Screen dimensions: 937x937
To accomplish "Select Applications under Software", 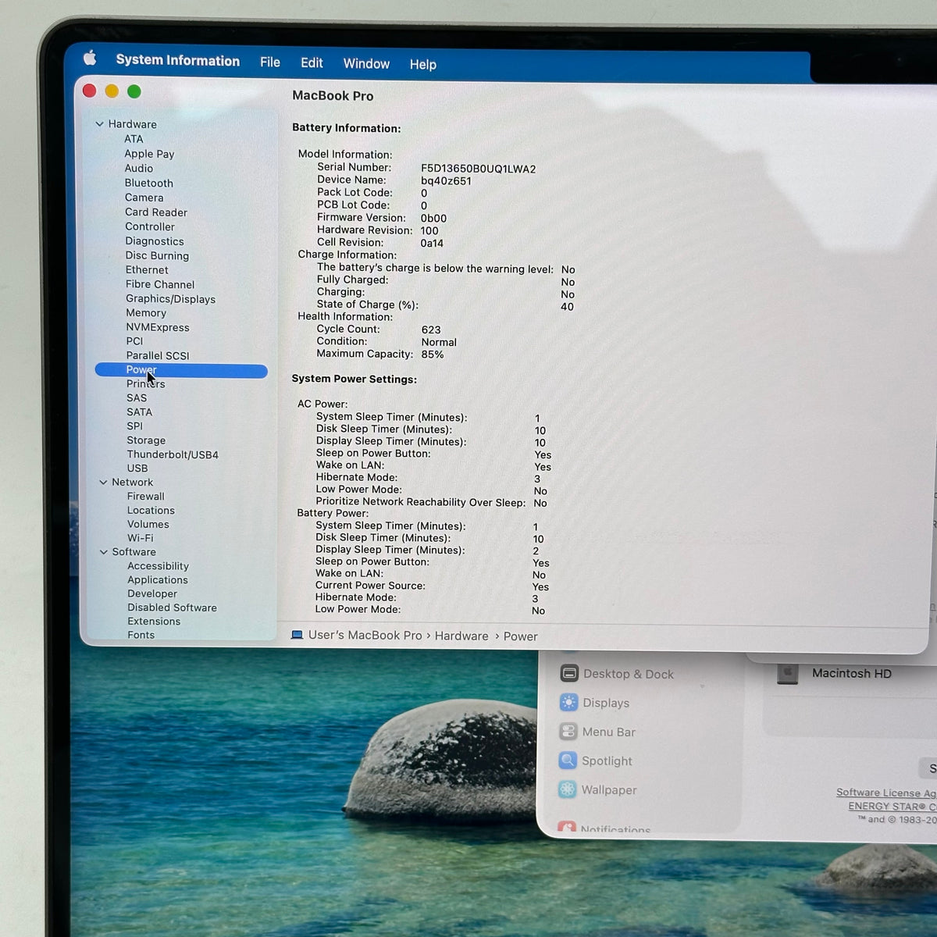I will point(158,579).
